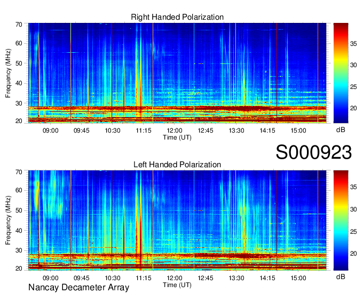Click the 13:30 tick on lower time axis
This screenshot has height=294, width=363.
coord(236,278)
